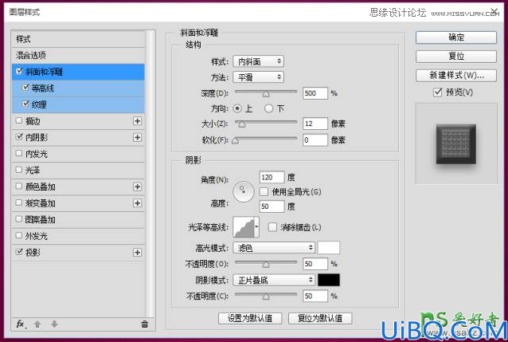
Task: Delete effect with the trash icon
Action: click(144, 324)
